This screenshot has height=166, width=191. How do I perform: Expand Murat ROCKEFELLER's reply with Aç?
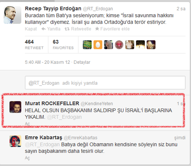[x=27, y=124]
